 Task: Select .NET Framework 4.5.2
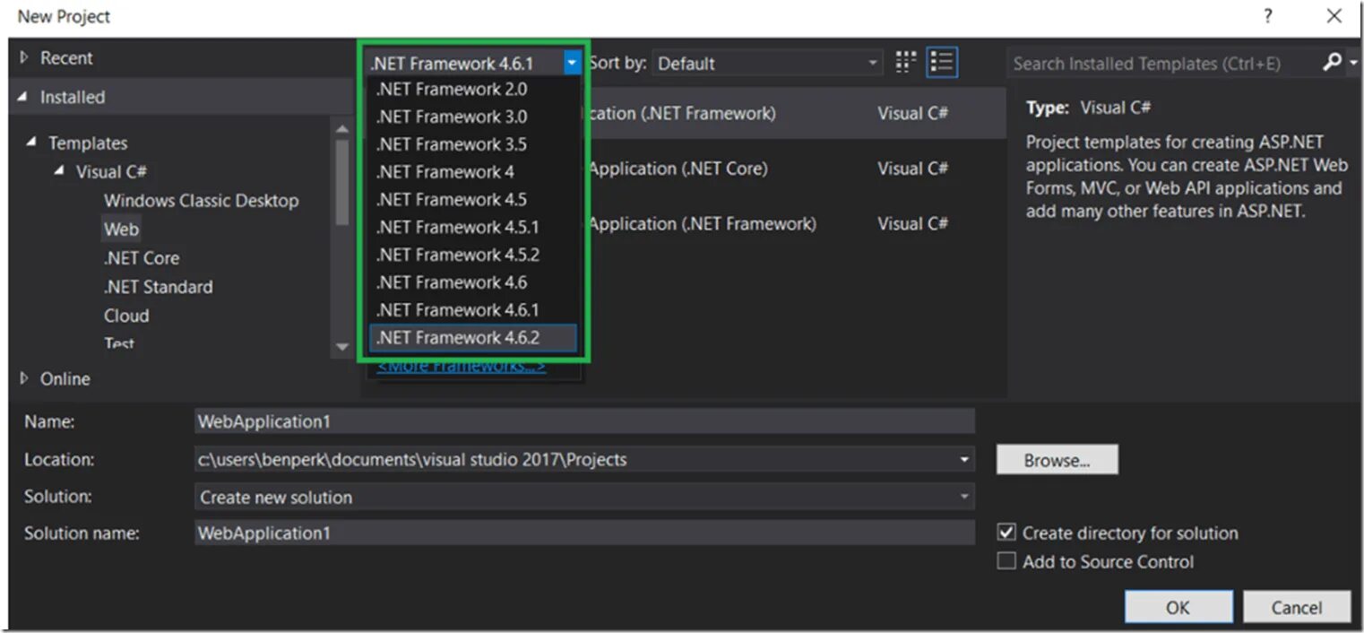click(x=473, y=255)
